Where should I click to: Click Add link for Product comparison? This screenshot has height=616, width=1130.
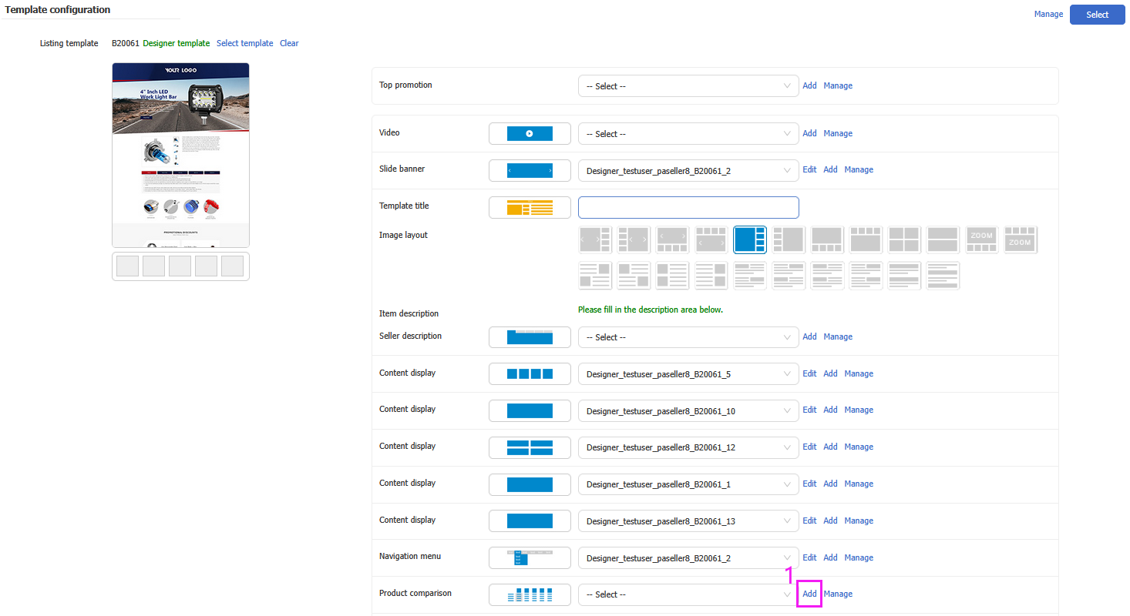(809, 594)
